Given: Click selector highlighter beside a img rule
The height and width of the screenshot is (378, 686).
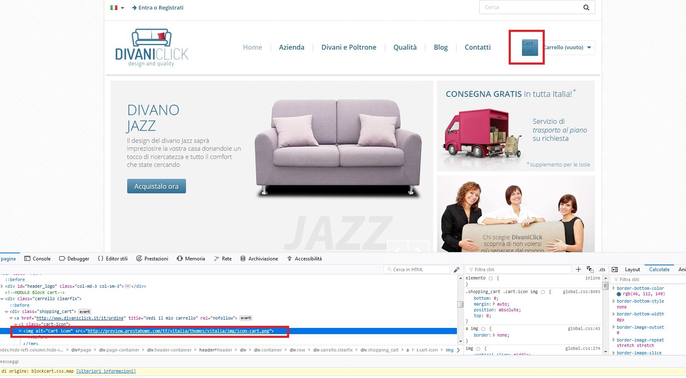Looking at the screenshot, I should click(x=483, y=329).
